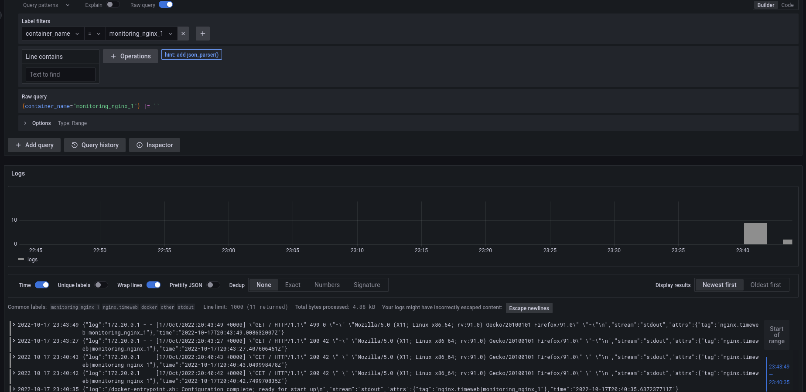Click the large histogram bar near 23:40
The height and width of the screenshot is (392, 806).
coord(755,233)
